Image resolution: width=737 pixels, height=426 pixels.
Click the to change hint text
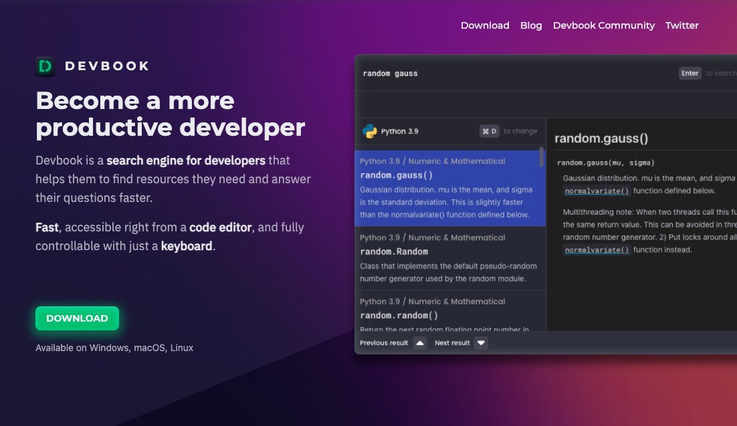pyautogui.click(x=520, y=131)
